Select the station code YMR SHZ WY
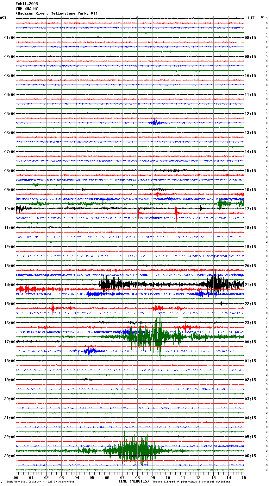Viewport: 269px width, 486px height. click(x=27, y=9)
